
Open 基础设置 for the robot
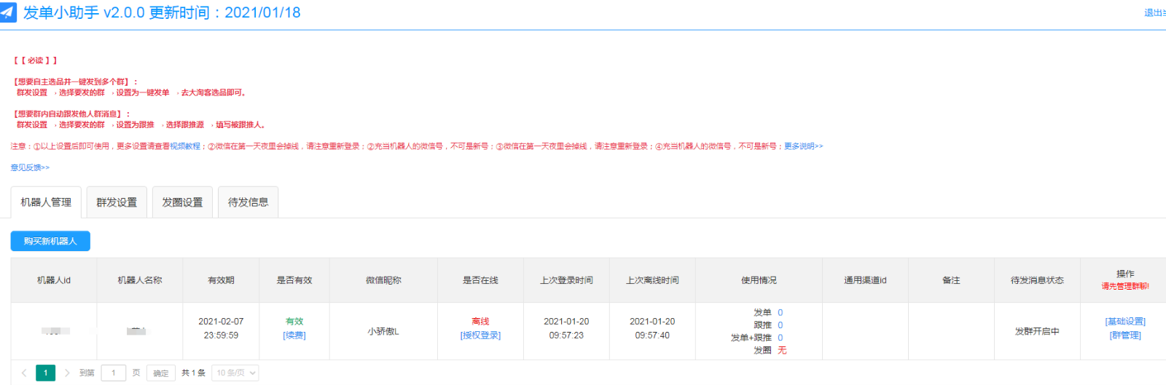(x=1125, y=321)
